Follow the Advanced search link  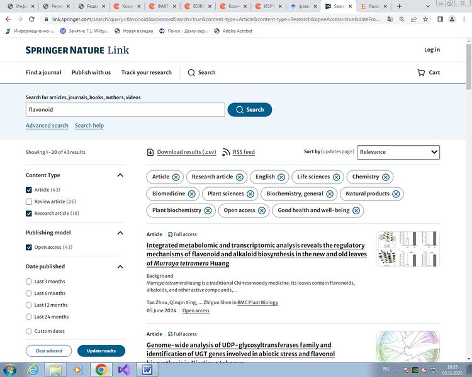[x=47, y=126]
